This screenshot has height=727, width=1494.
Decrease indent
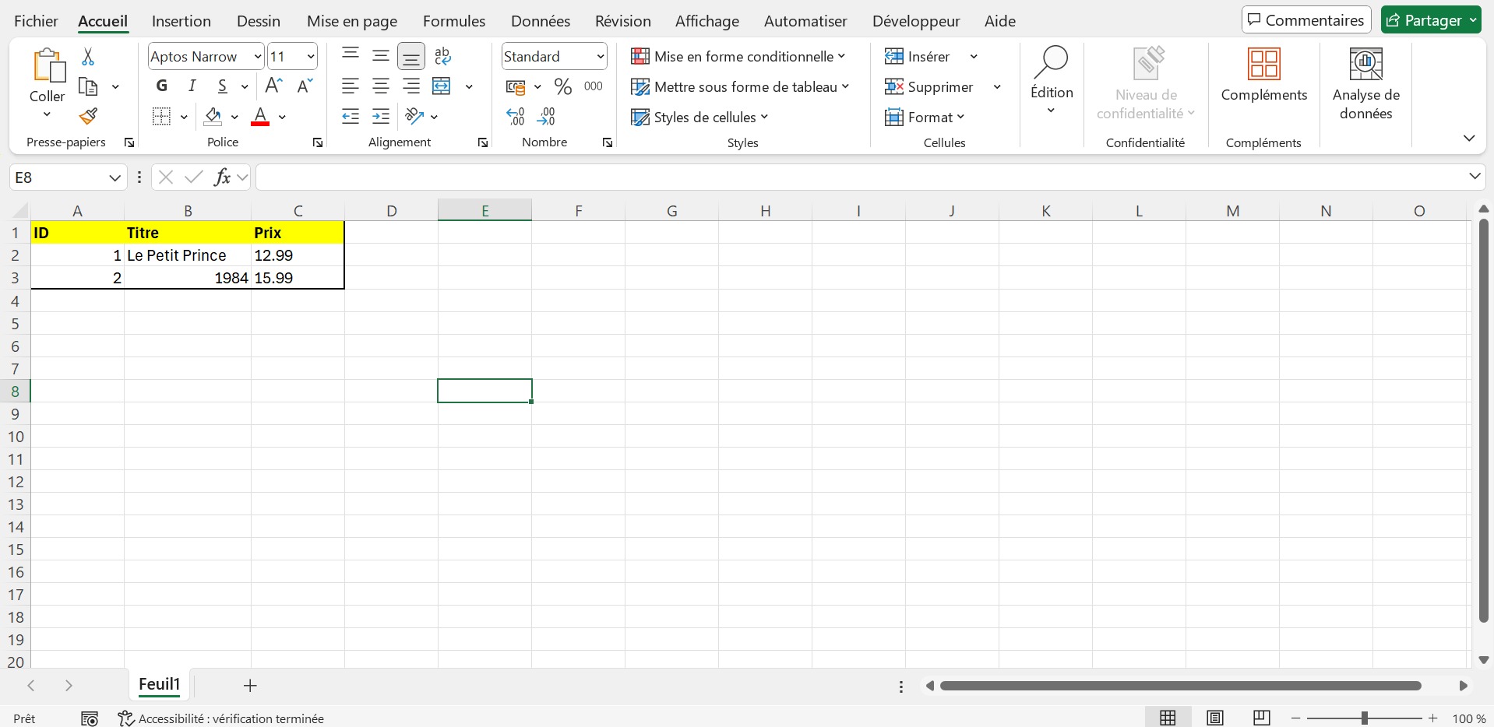coord(351,117)
